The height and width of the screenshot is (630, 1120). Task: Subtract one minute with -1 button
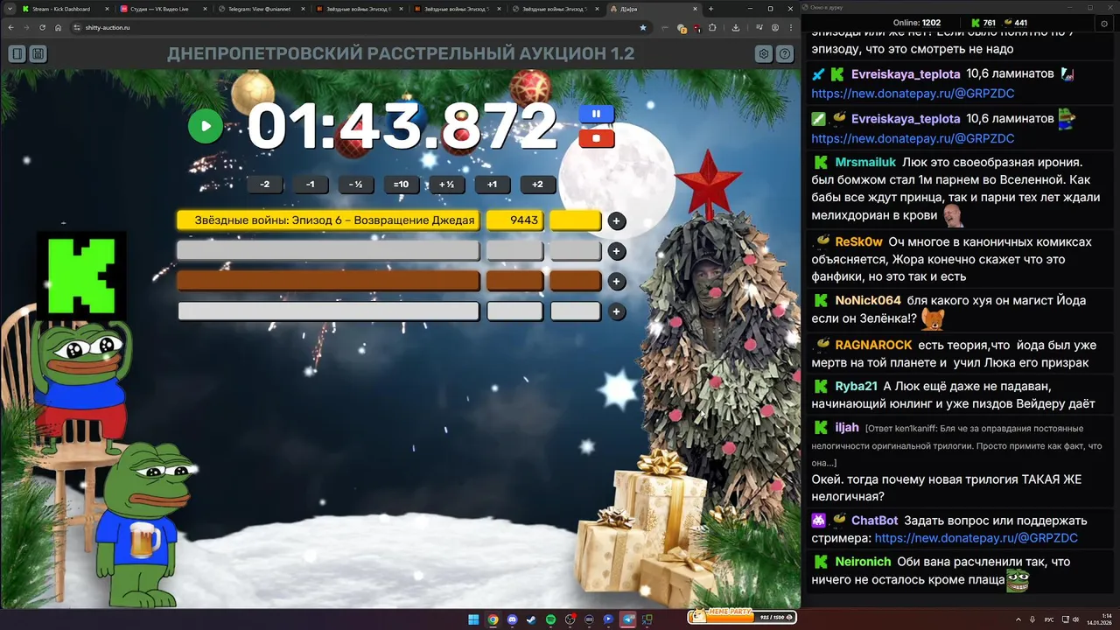pos(311,185)
